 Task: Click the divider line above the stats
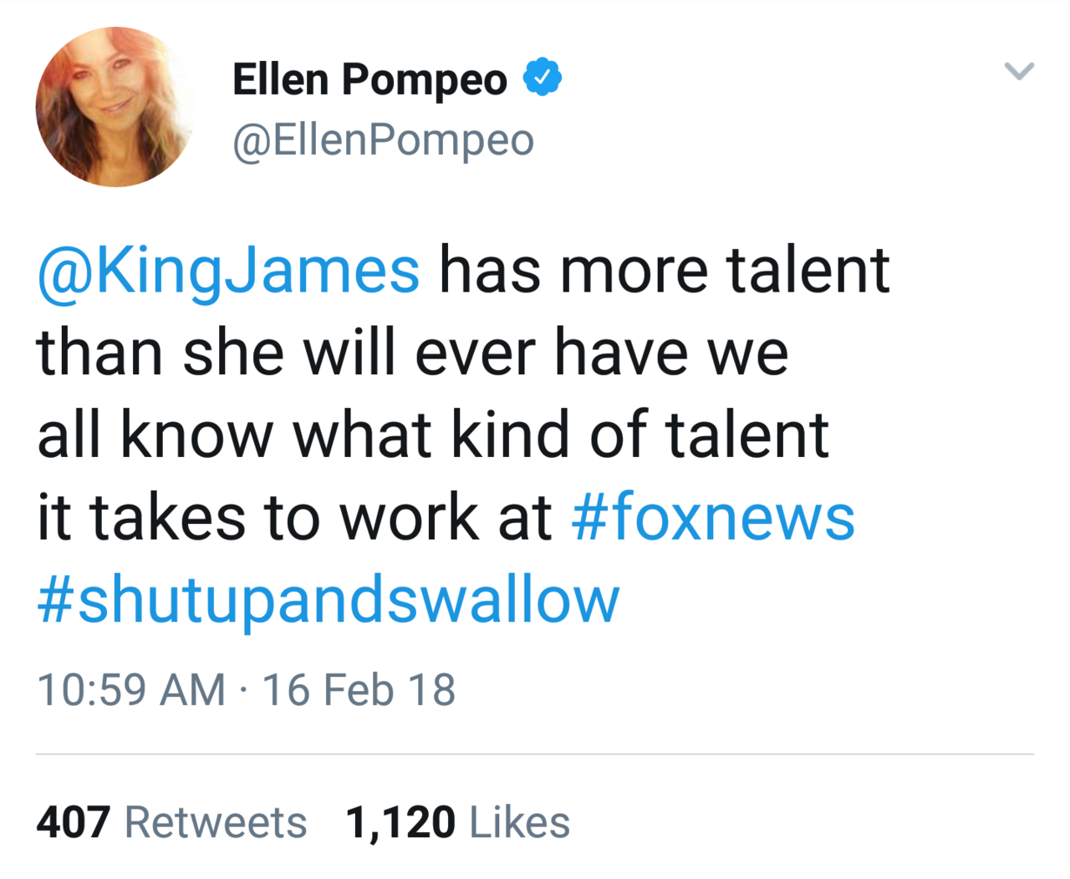click(x=535, y=755)
